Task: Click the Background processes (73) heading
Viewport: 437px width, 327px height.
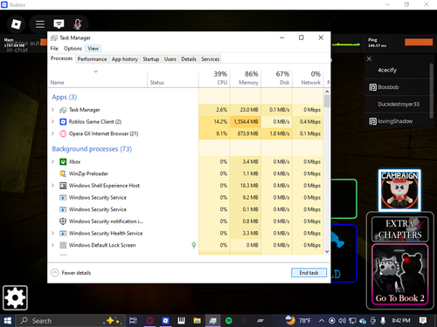Action: tap(92, 149)
